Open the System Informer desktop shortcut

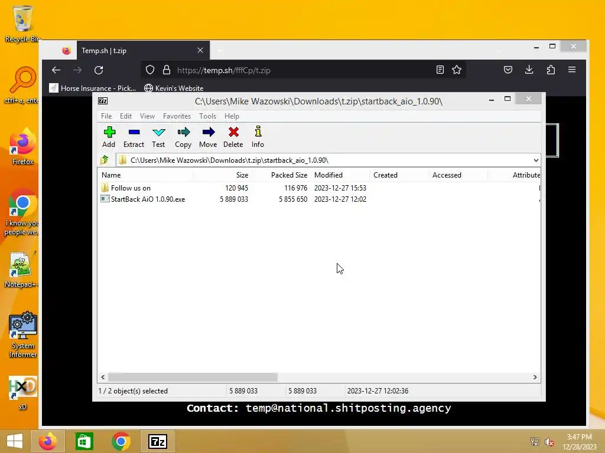point(22,335)
